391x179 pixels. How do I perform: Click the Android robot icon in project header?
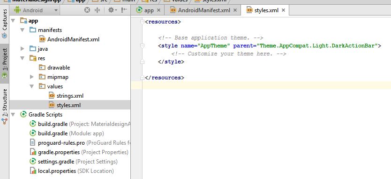point(17,10)
